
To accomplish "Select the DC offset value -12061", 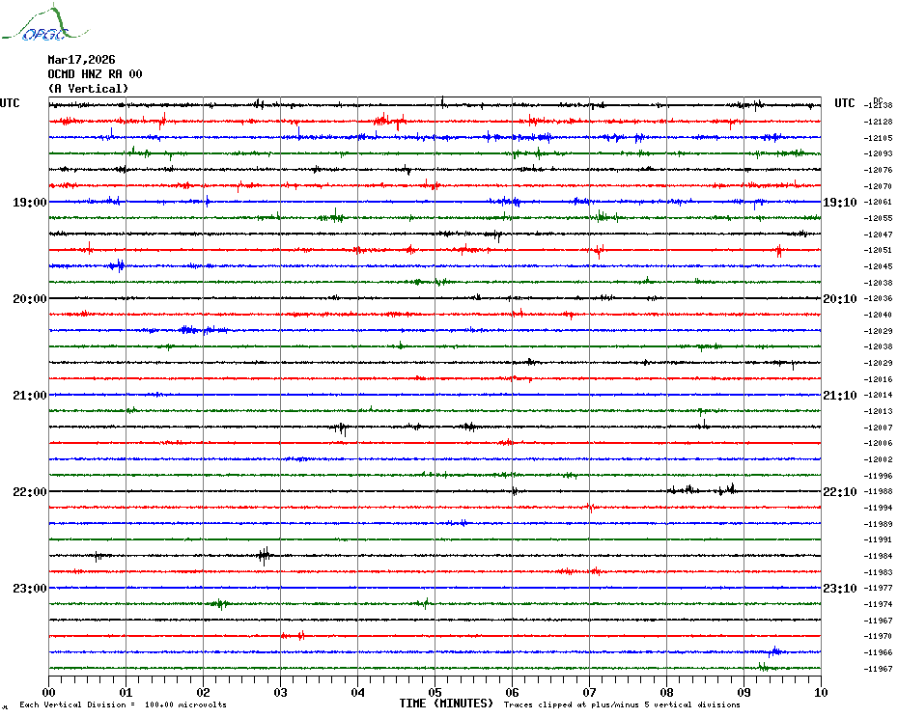I will [x=879, y=202].
